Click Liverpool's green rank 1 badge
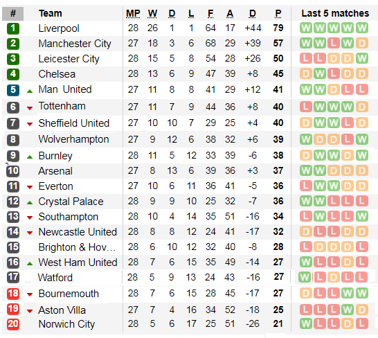The width and height of the screenshot is (378, 338). click(13, 28)
